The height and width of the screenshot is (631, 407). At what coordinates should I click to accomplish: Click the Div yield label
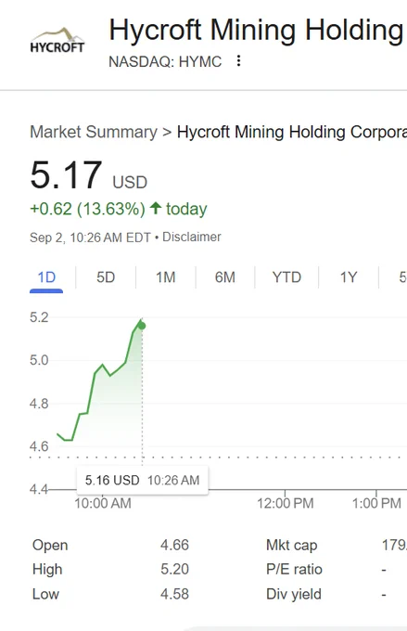[294, 594]
